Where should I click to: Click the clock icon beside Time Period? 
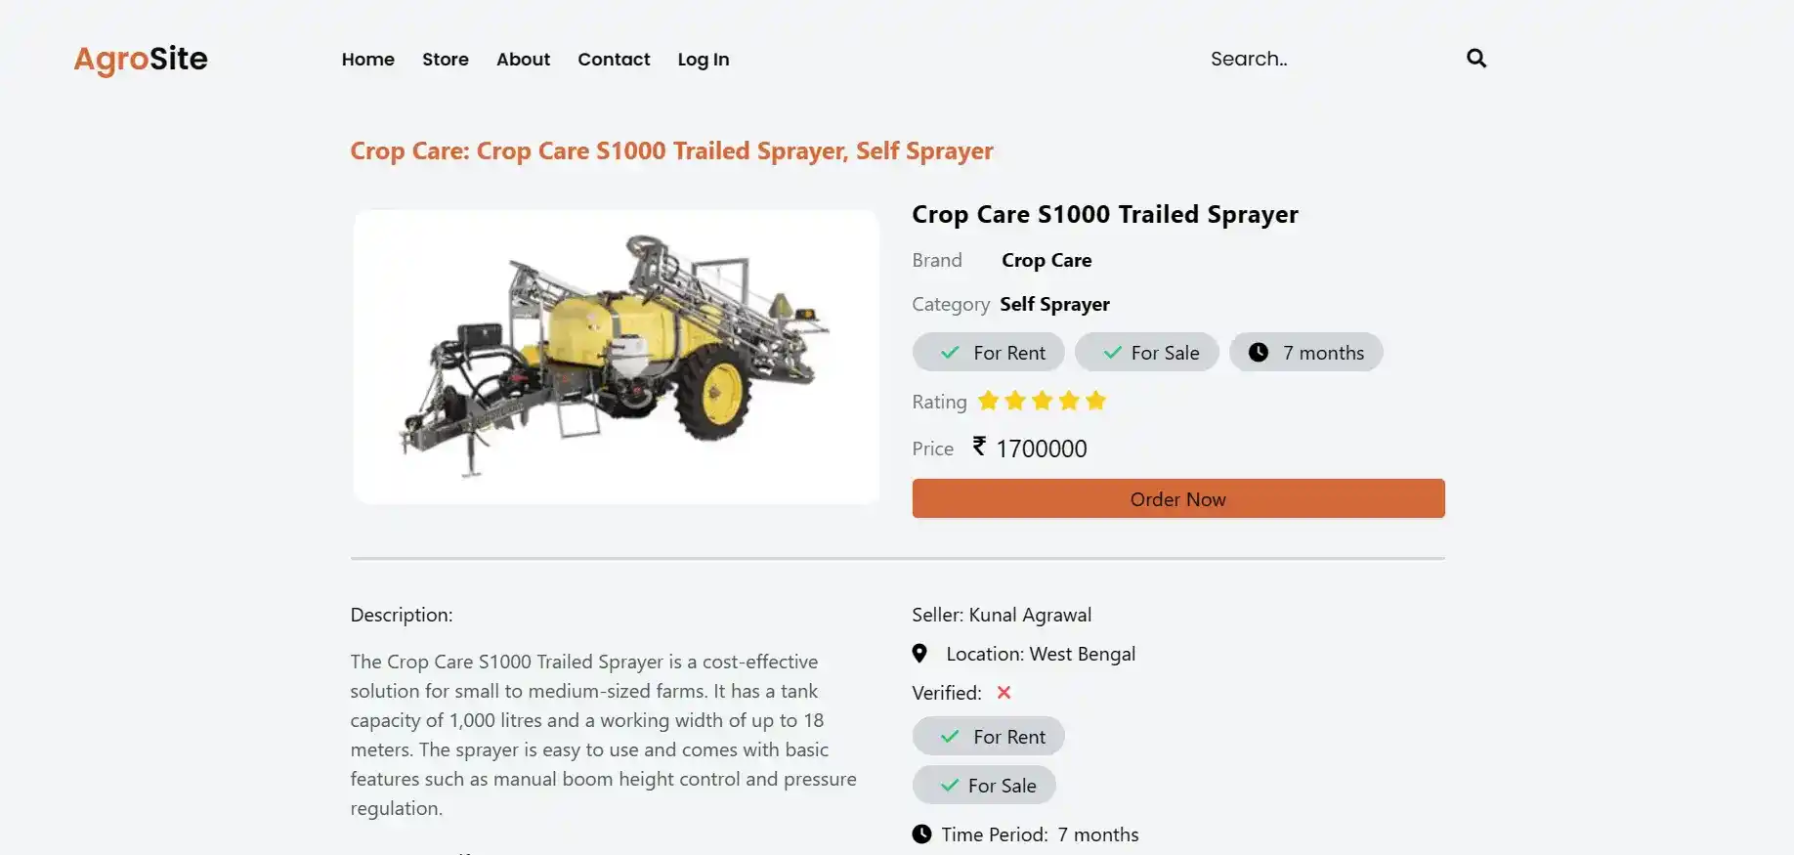(x=921, y=834)
